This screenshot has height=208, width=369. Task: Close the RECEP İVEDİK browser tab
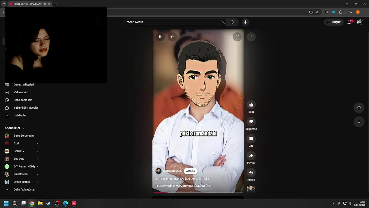(49, 4)
